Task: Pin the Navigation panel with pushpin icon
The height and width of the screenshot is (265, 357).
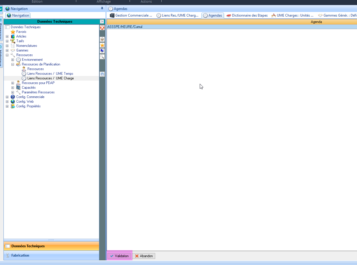Action: pyautogui.click(x=102, y=8)
